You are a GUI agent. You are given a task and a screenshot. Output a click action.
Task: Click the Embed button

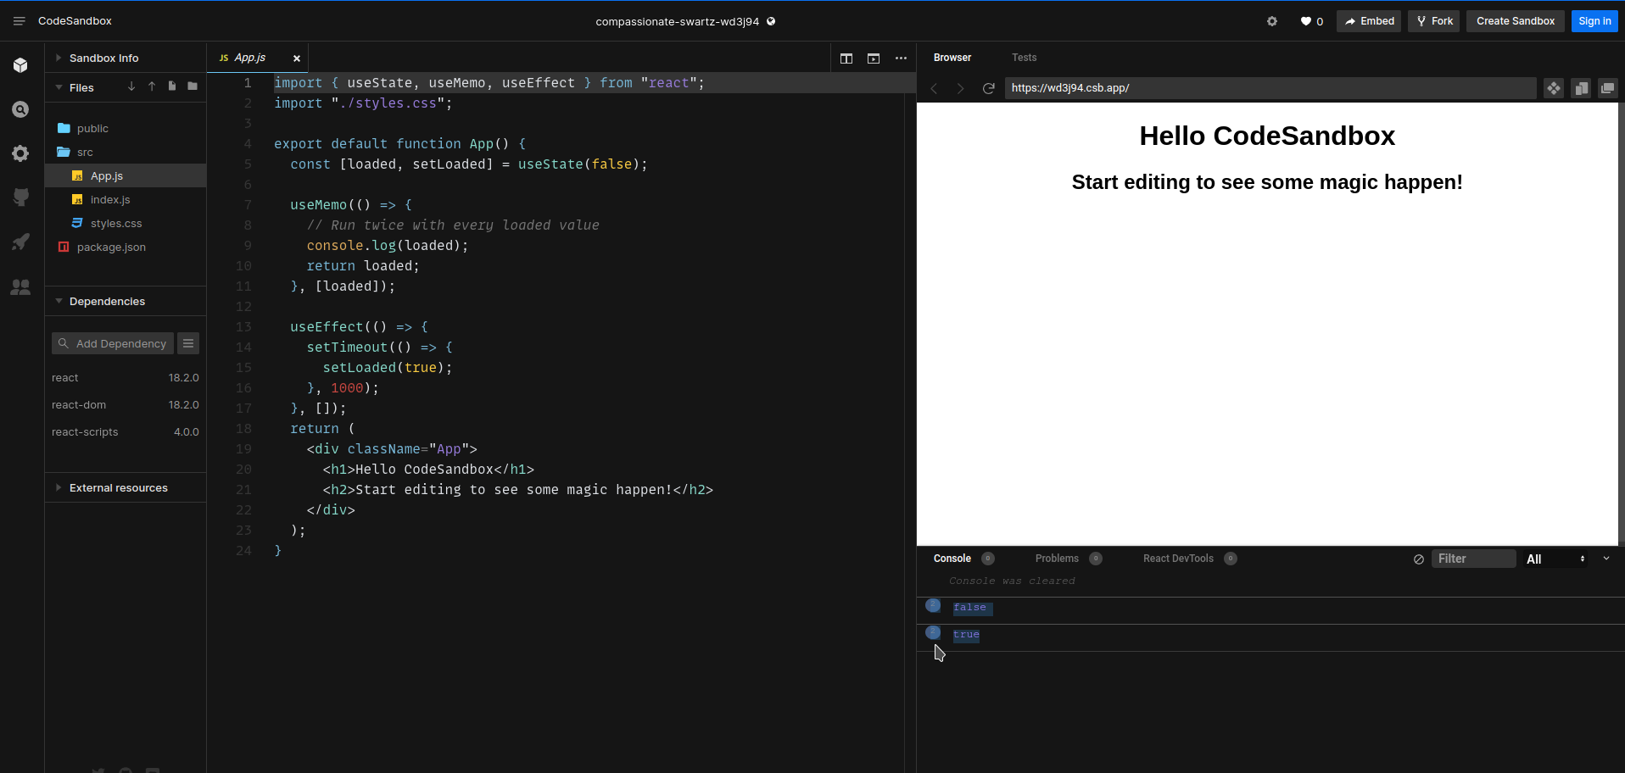click(x=1369, y=21)
